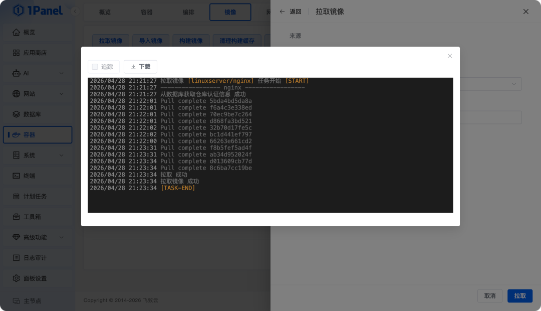Click the 拉取镜像 toolbar button

[x=111, y=41]
